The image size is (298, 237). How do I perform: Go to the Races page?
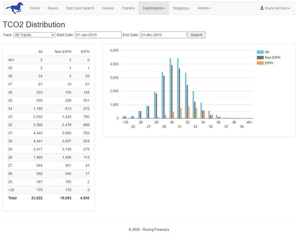click(x=52, y=8)
